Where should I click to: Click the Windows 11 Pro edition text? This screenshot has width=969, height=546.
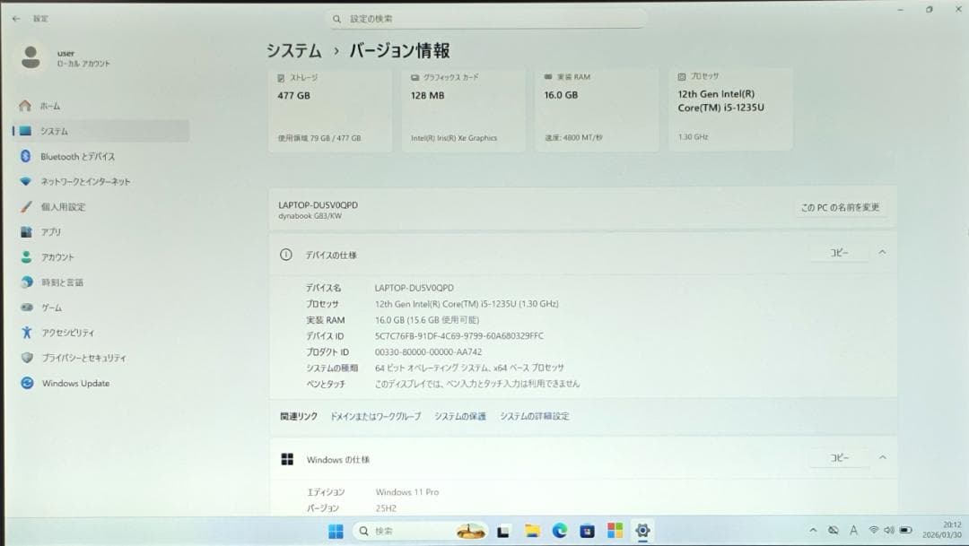[407, 492]
